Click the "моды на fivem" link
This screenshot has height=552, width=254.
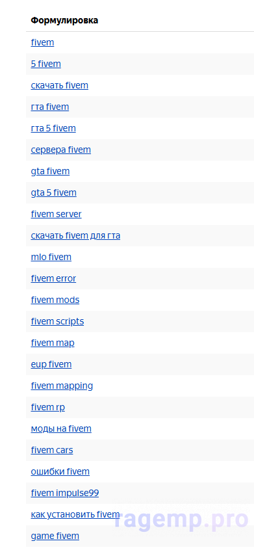[61, 429]
